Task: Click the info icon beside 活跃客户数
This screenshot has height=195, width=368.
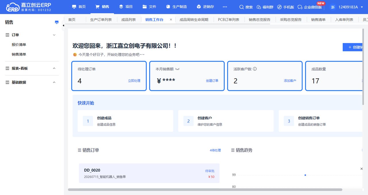Action: (x=255, y=69)
